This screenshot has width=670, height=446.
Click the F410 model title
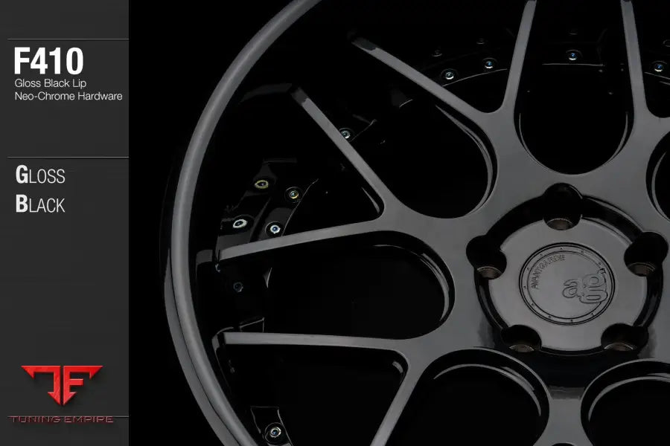[x=48, y=61]
